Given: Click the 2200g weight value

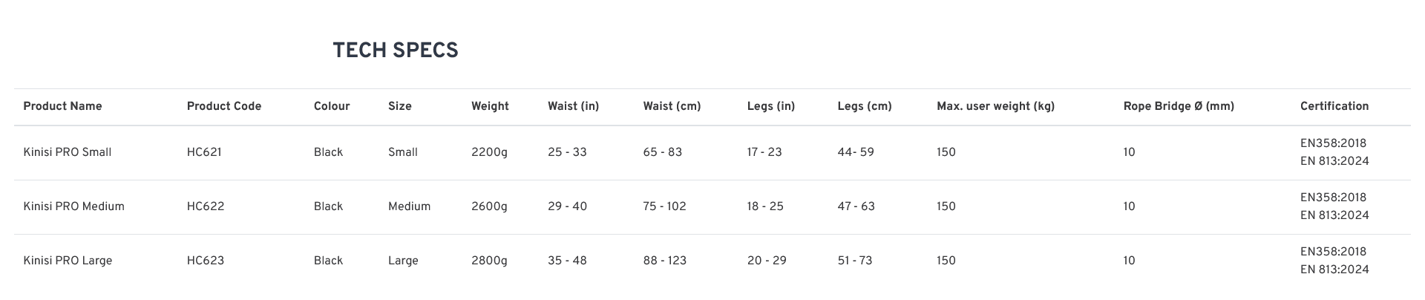Looking at the screenshot, I should point(489,152).
